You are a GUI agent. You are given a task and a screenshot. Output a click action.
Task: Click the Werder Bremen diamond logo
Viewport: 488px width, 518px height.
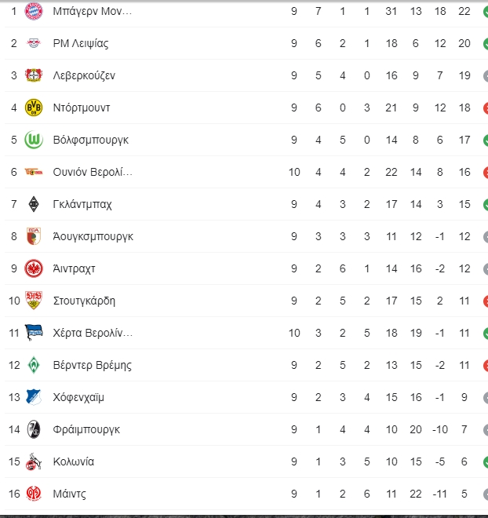[34, 365]
